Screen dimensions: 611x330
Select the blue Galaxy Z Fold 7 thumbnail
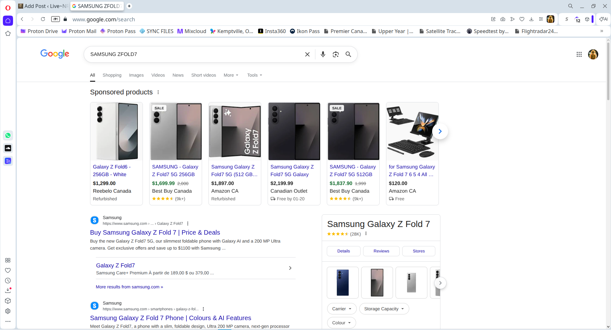(343, 283)
